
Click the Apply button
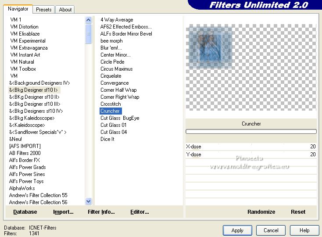click(x=237, y=230)
